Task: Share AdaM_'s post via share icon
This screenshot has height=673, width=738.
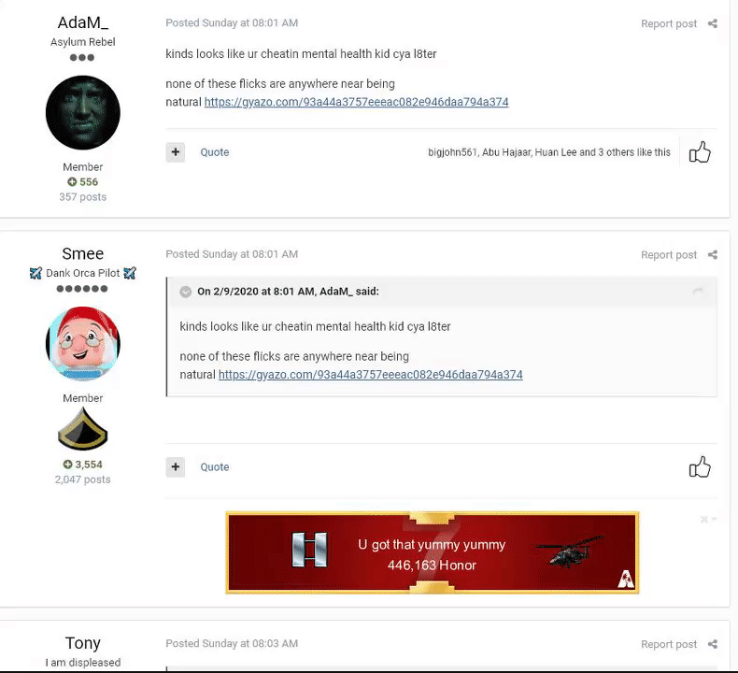Action: 713,23
